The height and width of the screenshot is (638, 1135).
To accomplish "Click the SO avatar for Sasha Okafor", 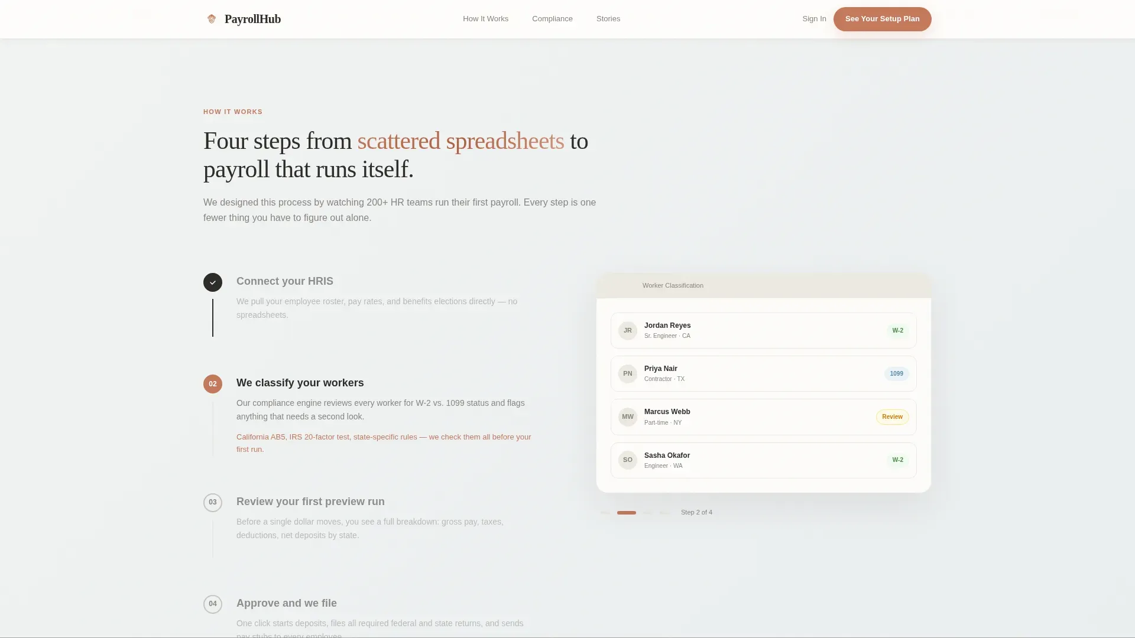I will click(628, 460).
